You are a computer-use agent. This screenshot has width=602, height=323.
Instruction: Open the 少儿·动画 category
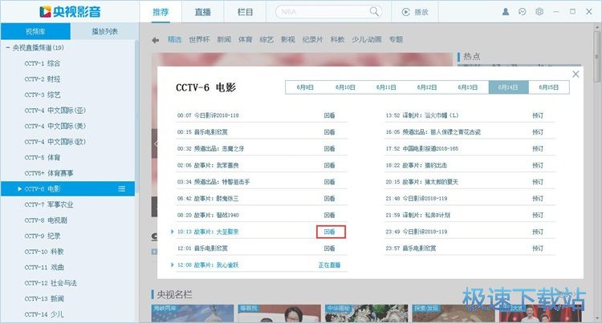click(x=367, y=39)
